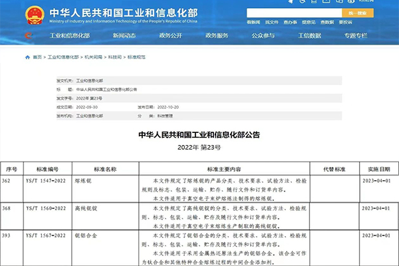Click the implementation date in row 362
This screenshot has width=399, height=266.
coord(376,181)
